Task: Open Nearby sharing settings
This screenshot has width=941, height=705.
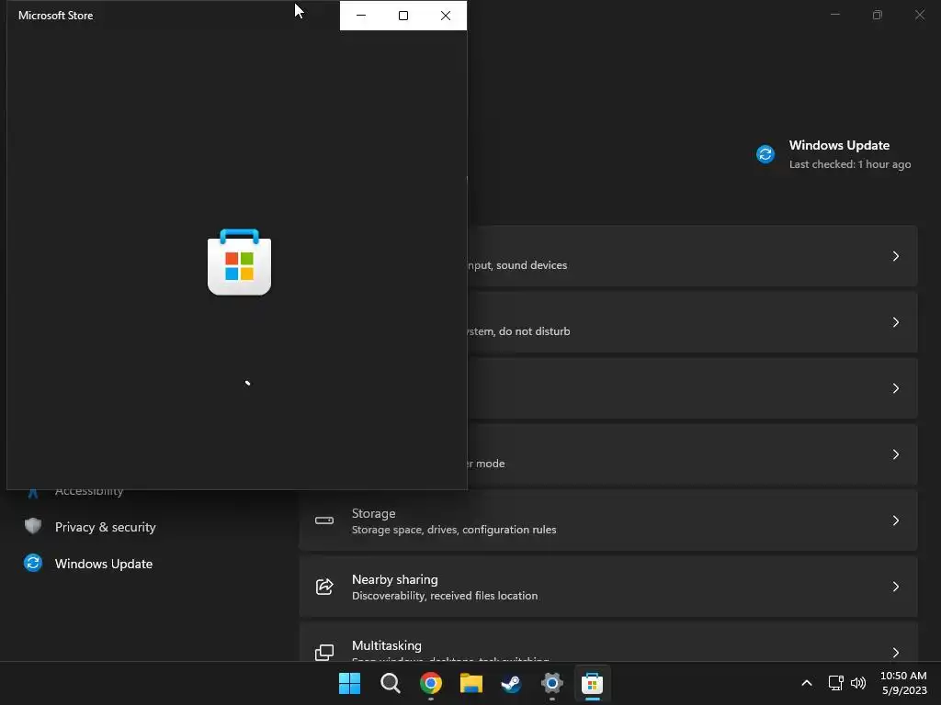Action: [x=608, y=587]
